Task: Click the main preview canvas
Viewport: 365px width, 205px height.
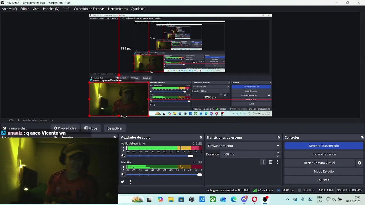Action: click(x=181, y=65)
